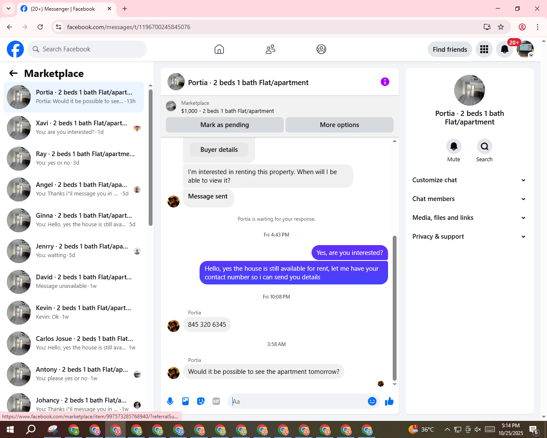Click the Mark as pending button

225,125
